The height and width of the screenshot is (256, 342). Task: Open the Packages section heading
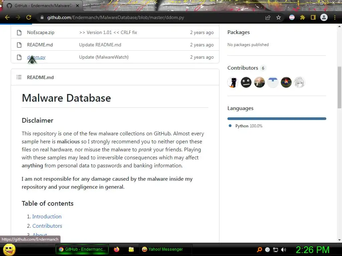click(x=238, y=32)
